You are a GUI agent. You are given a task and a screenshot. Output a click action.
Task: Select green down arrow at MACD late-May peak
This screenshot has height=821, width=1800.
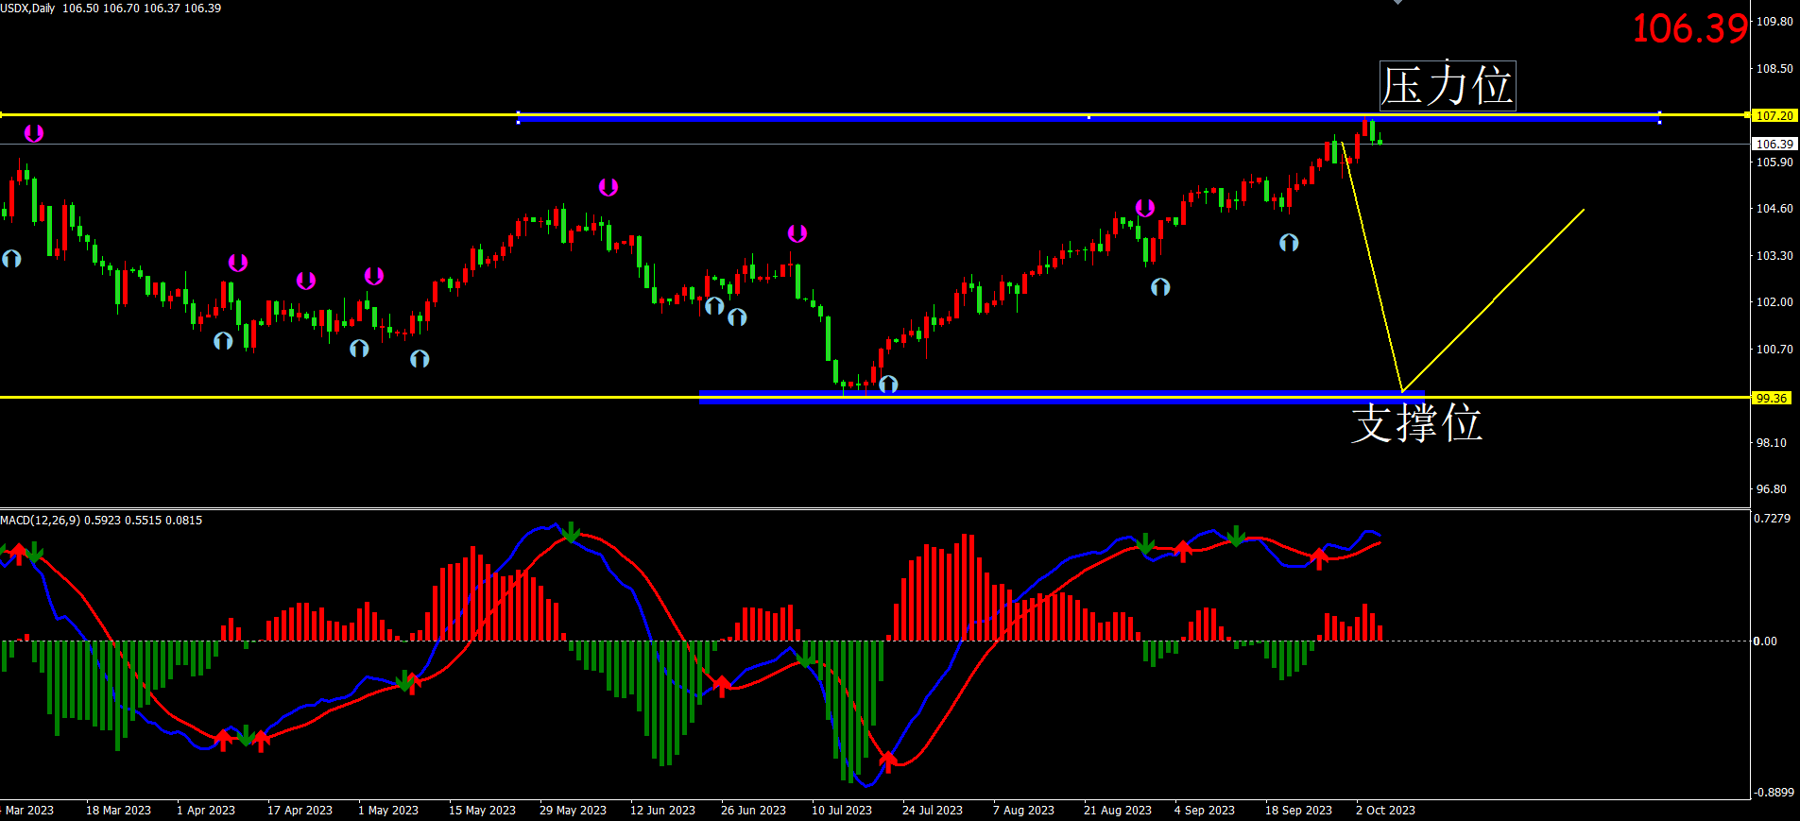[x=571, y=533]
